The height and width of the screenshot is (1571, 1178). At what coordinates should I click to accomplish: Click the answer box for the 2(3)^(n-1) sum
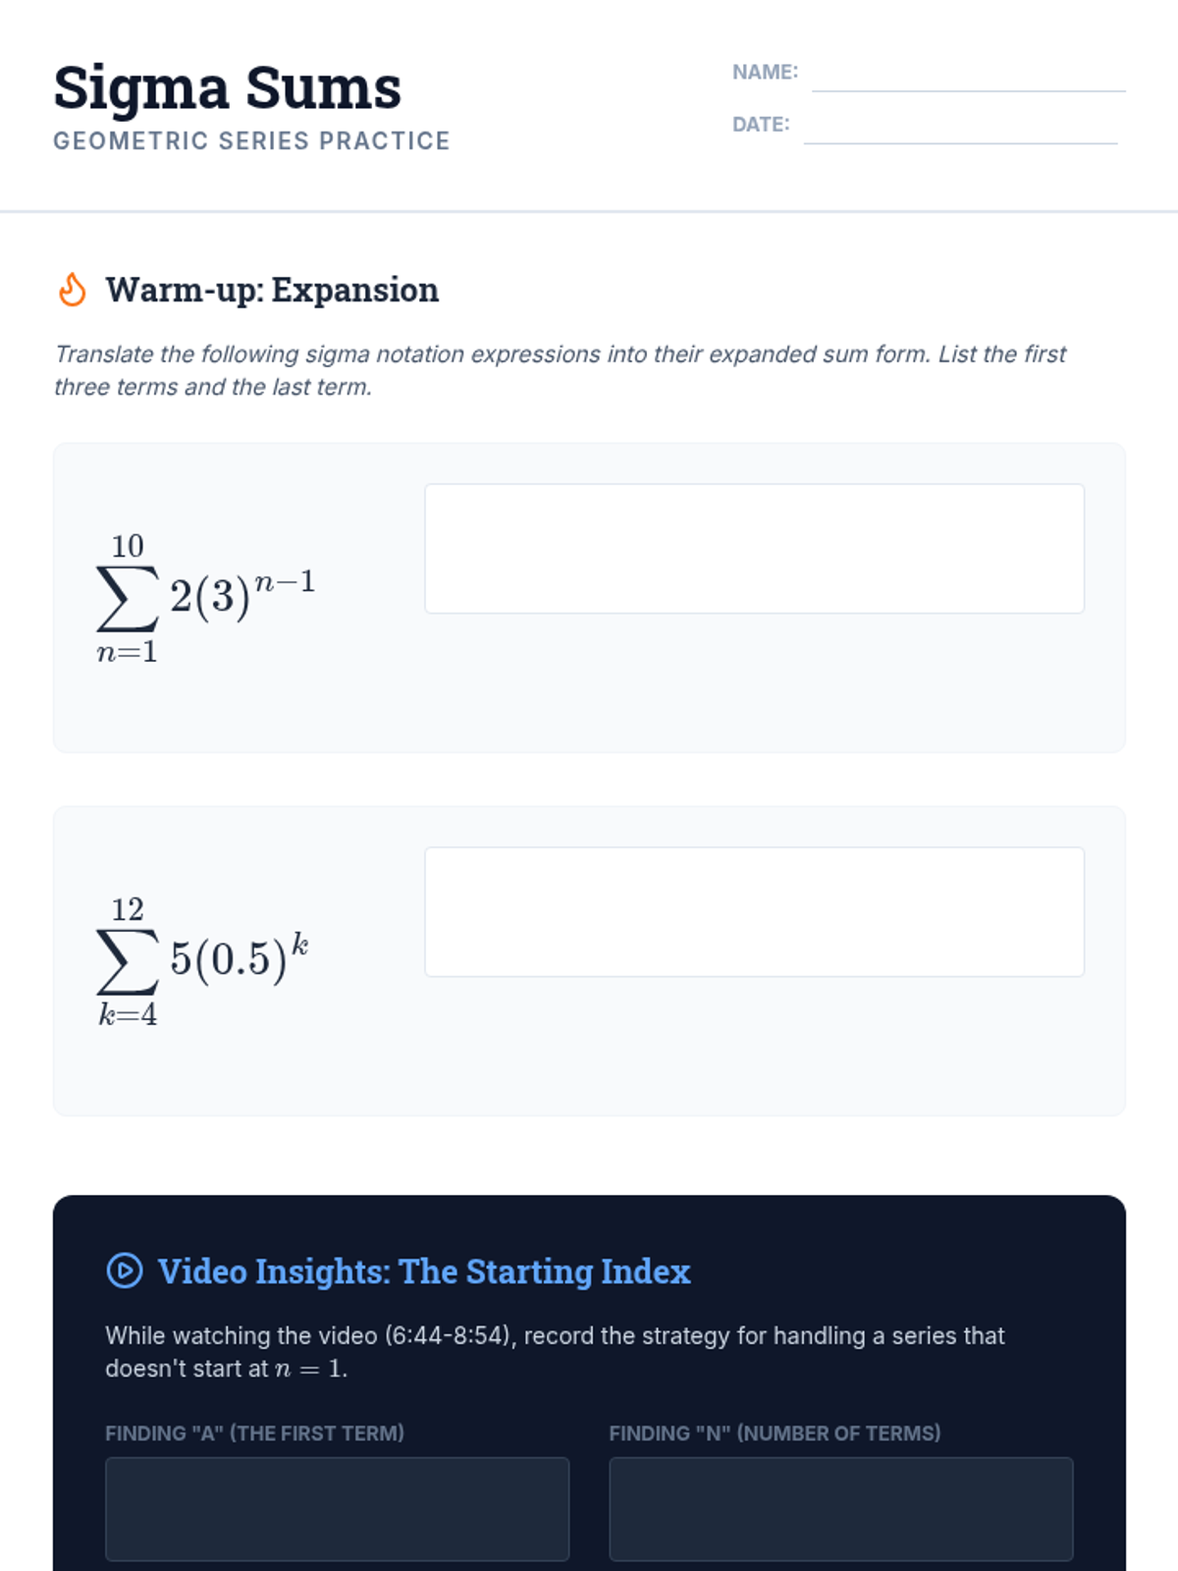tap(754, 549)
